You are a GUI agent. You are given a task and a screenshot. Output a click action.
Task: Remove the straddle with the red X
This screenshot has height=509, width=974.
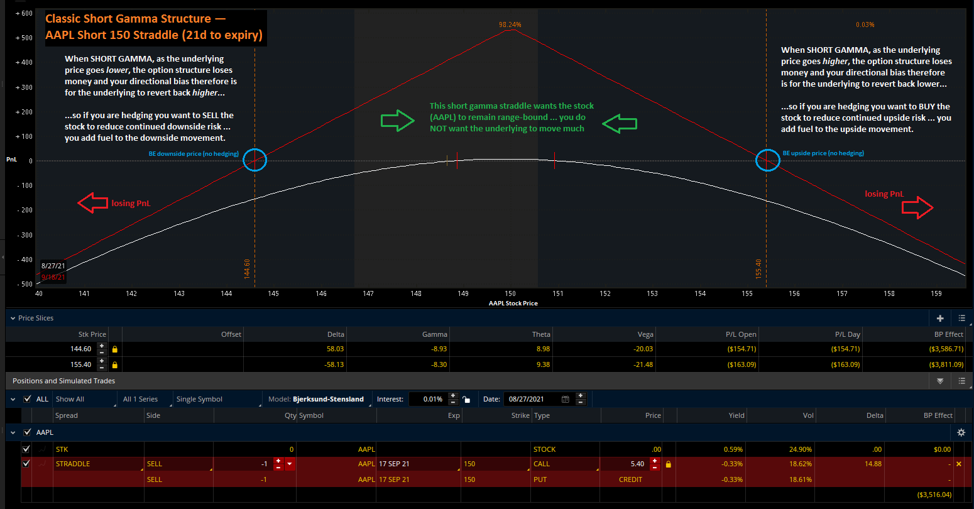point(960,464)
